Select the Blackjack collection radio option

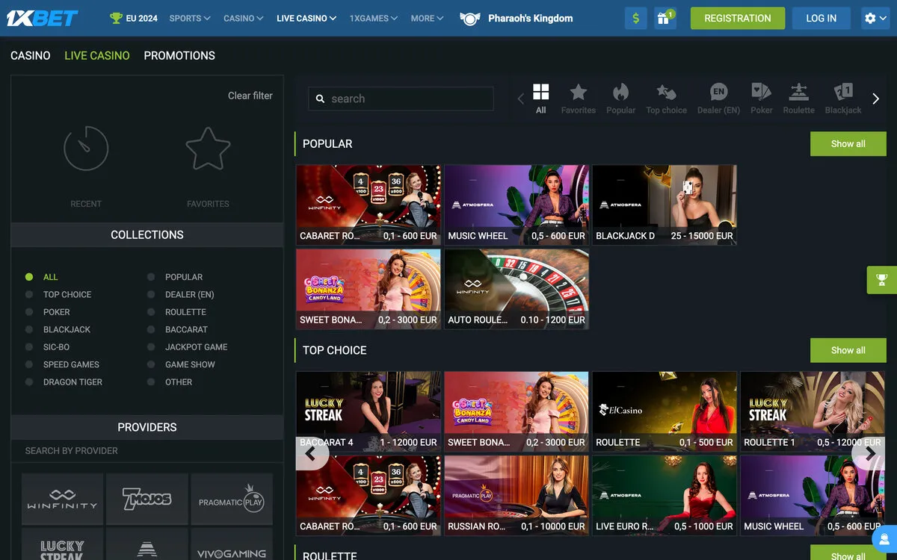click(29, 329)
